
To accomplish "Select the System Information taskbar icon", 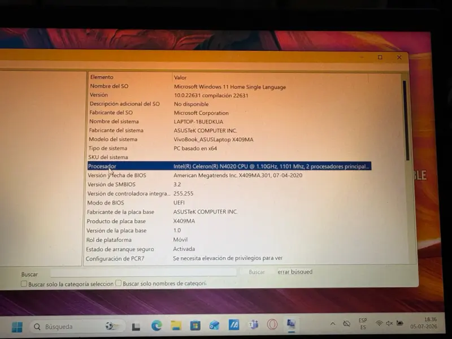I will (x=291, y=324).
